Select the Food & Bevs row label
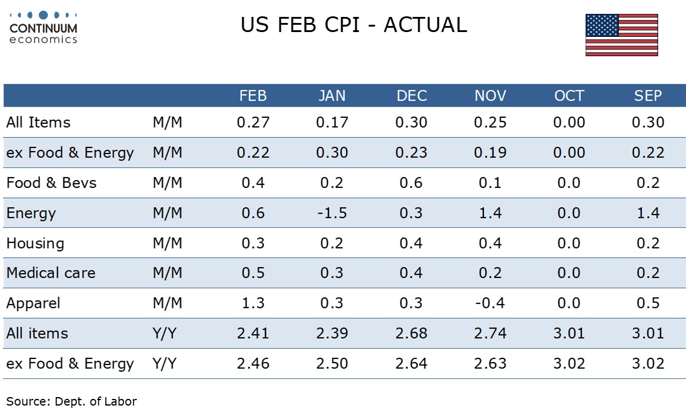 coord(51,183)
